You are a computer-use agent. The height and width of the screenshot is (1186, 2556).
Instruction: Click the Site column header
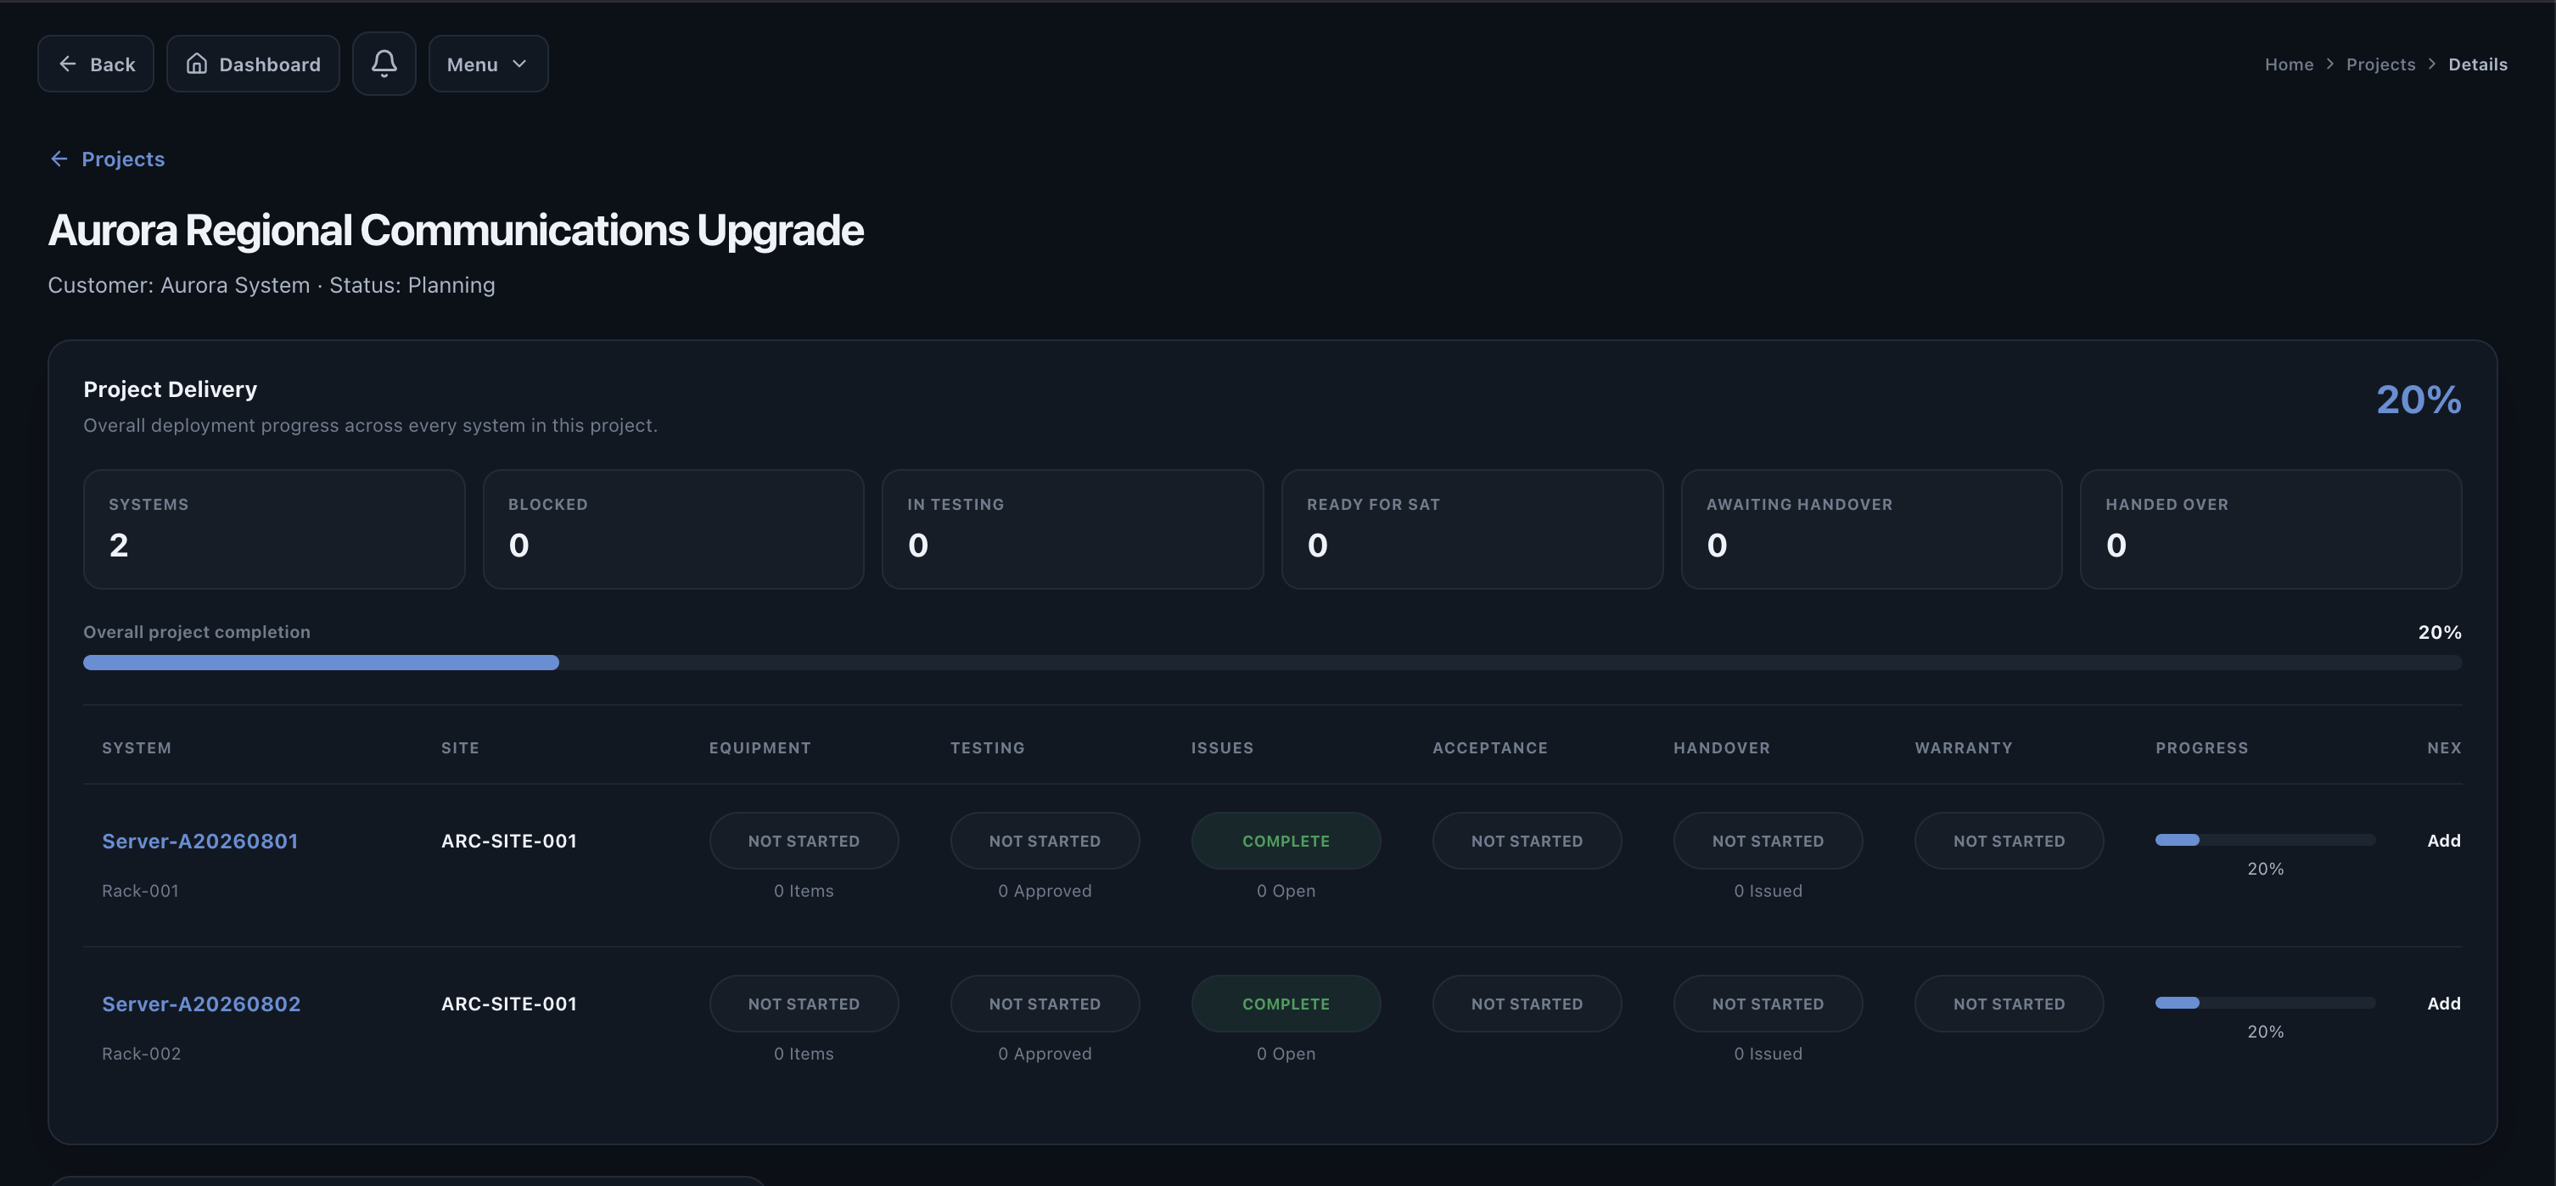(461, 747)
